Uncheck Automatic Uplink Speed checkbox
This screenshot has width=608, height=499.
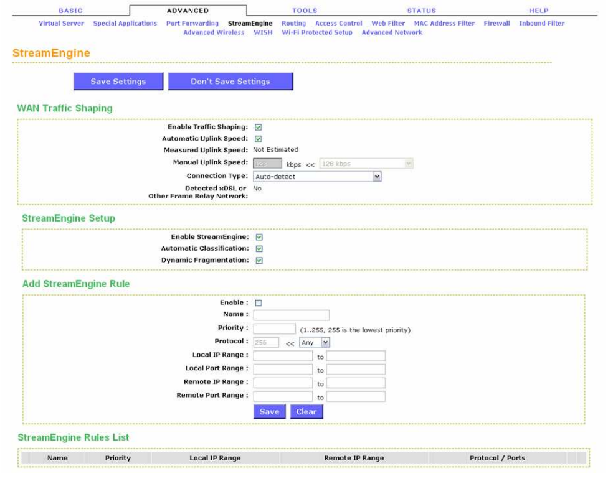coord(259,139)
